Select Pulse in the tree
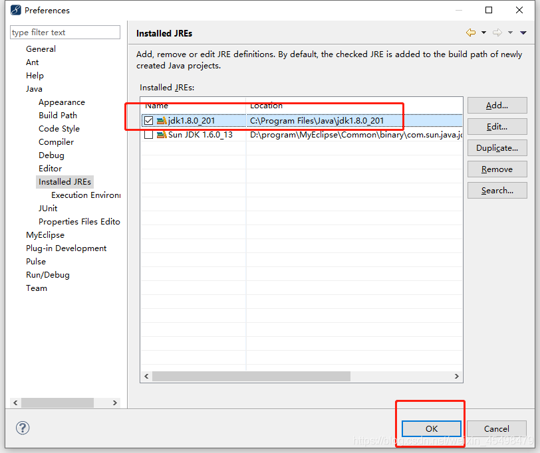540x453 pixels. [36, 262]
